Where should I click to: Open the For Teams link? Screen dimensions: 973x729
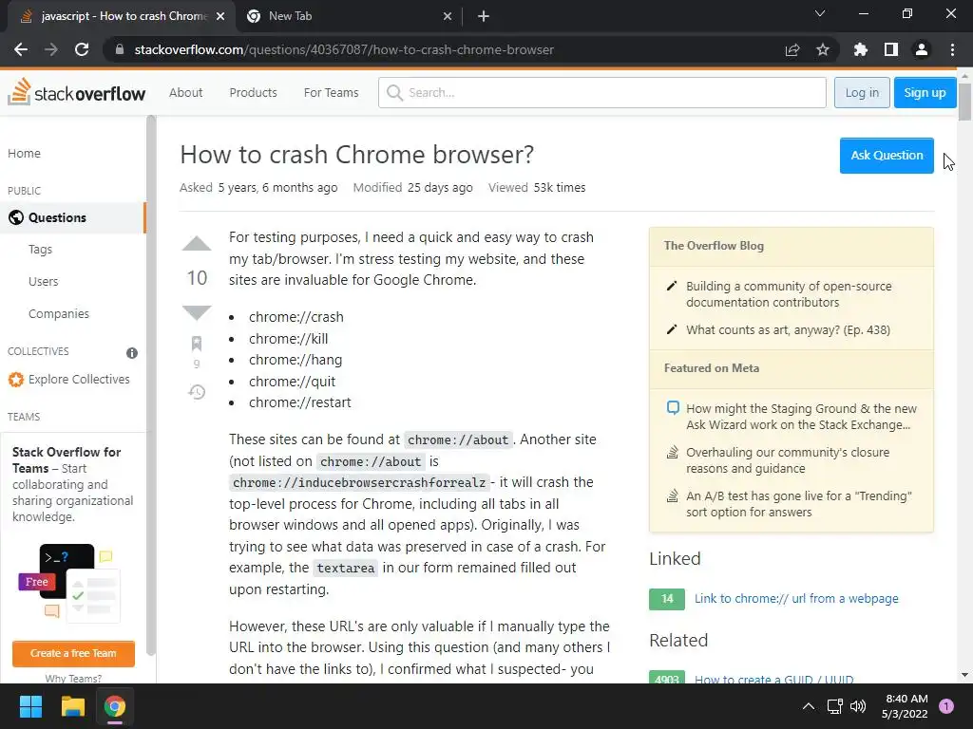[331, 92]
